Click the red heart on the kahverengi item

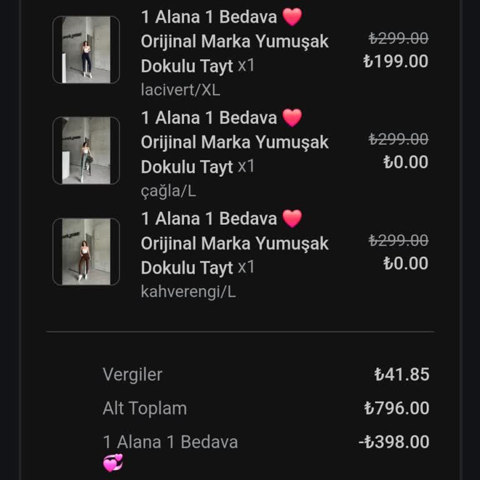(x=292, y=219)
